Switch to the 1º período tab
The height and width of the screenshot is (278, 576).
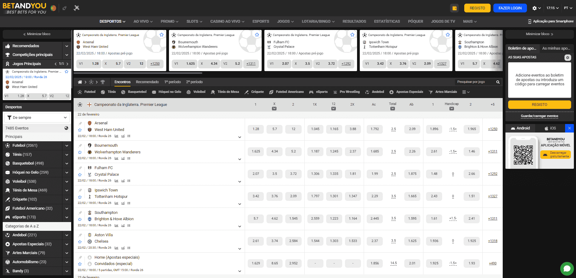pyautogui.click(x=172, y=82)
